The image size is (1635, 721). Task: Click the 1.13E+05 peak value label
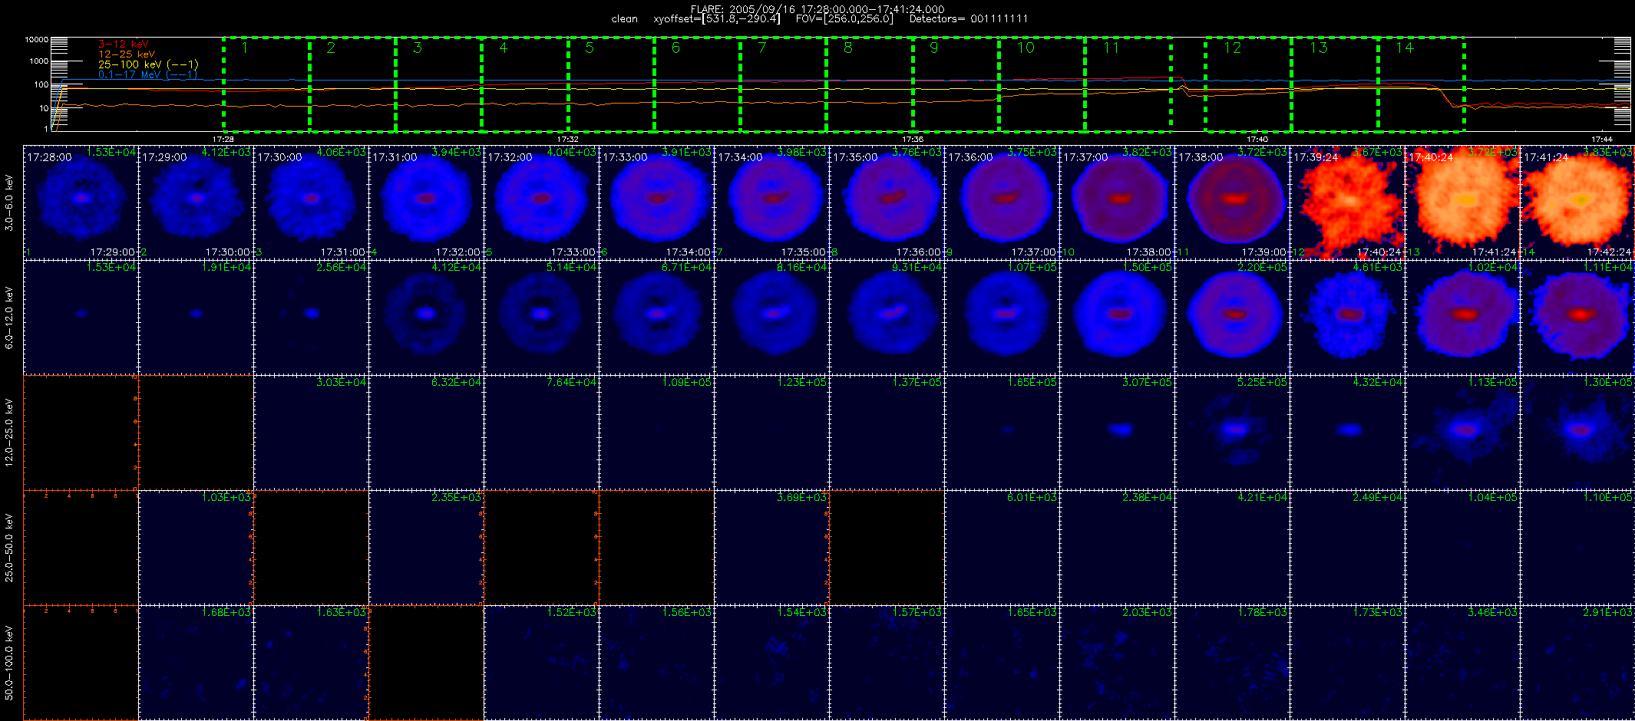1492,382
